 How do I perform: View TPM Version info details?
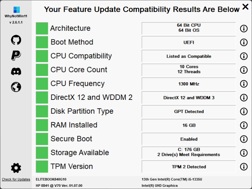coord(244,167)
